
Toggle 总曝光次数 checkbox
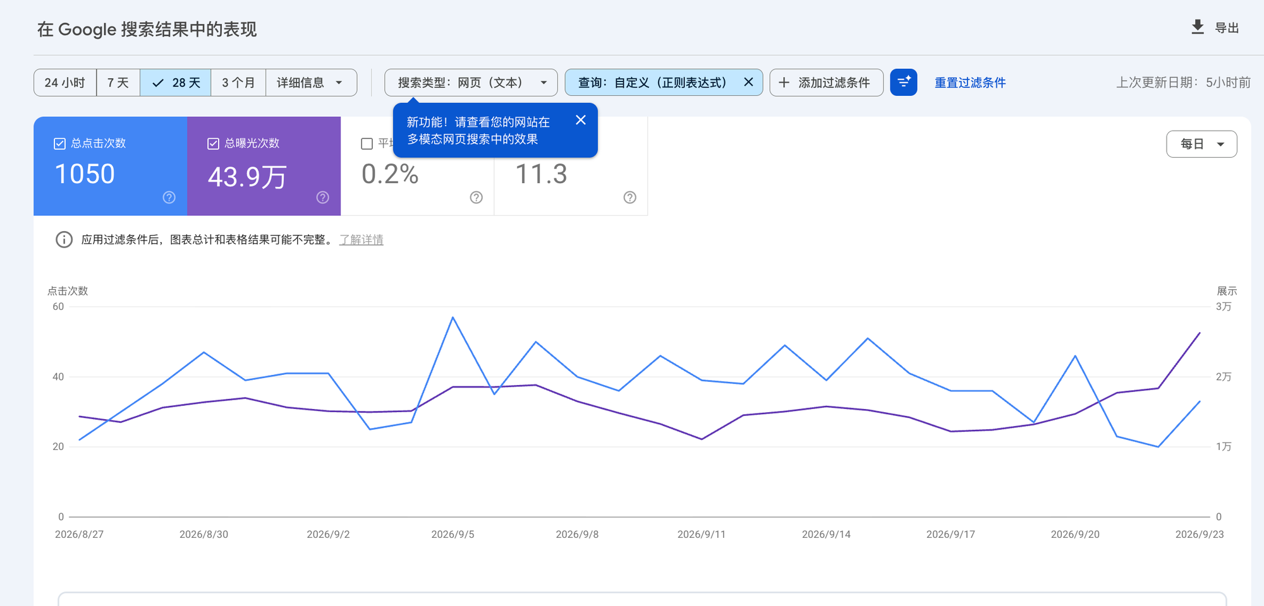pos(213,144)
